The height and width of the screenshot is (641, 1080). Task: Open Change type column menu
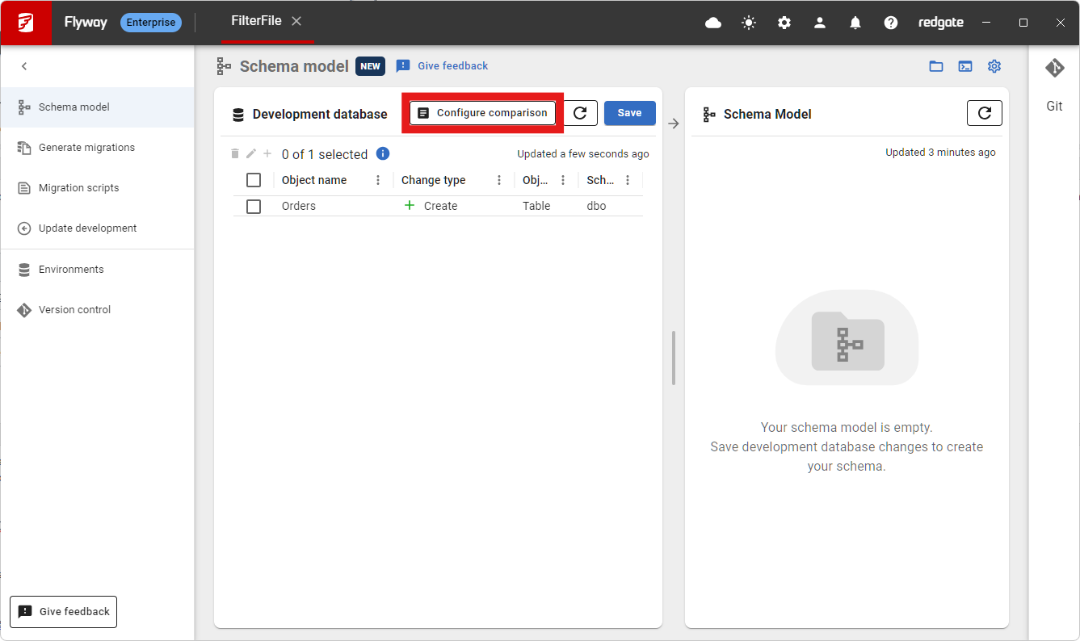499,180
